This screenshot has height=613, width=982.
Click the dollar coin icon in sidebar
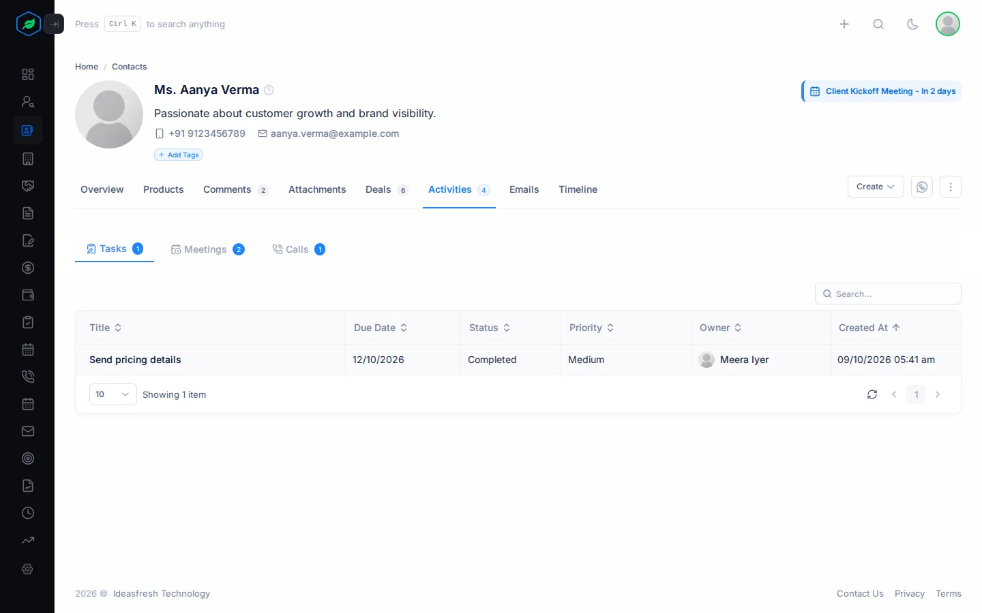click(x=28, y=268)
